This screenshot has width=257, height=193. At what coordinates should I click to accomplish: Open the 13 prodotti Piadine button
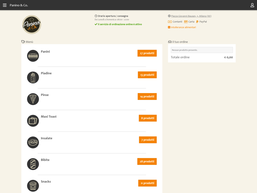pos(147,75)
